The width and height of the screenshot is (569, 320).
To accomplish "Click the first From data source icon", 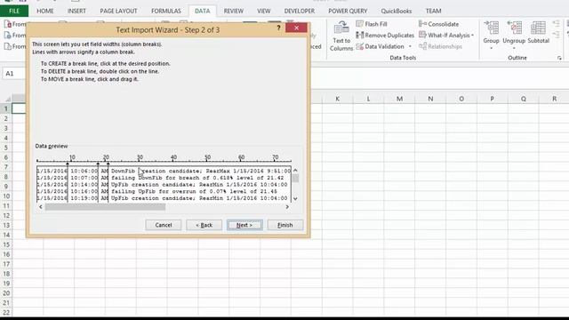I will click(8, 24).
